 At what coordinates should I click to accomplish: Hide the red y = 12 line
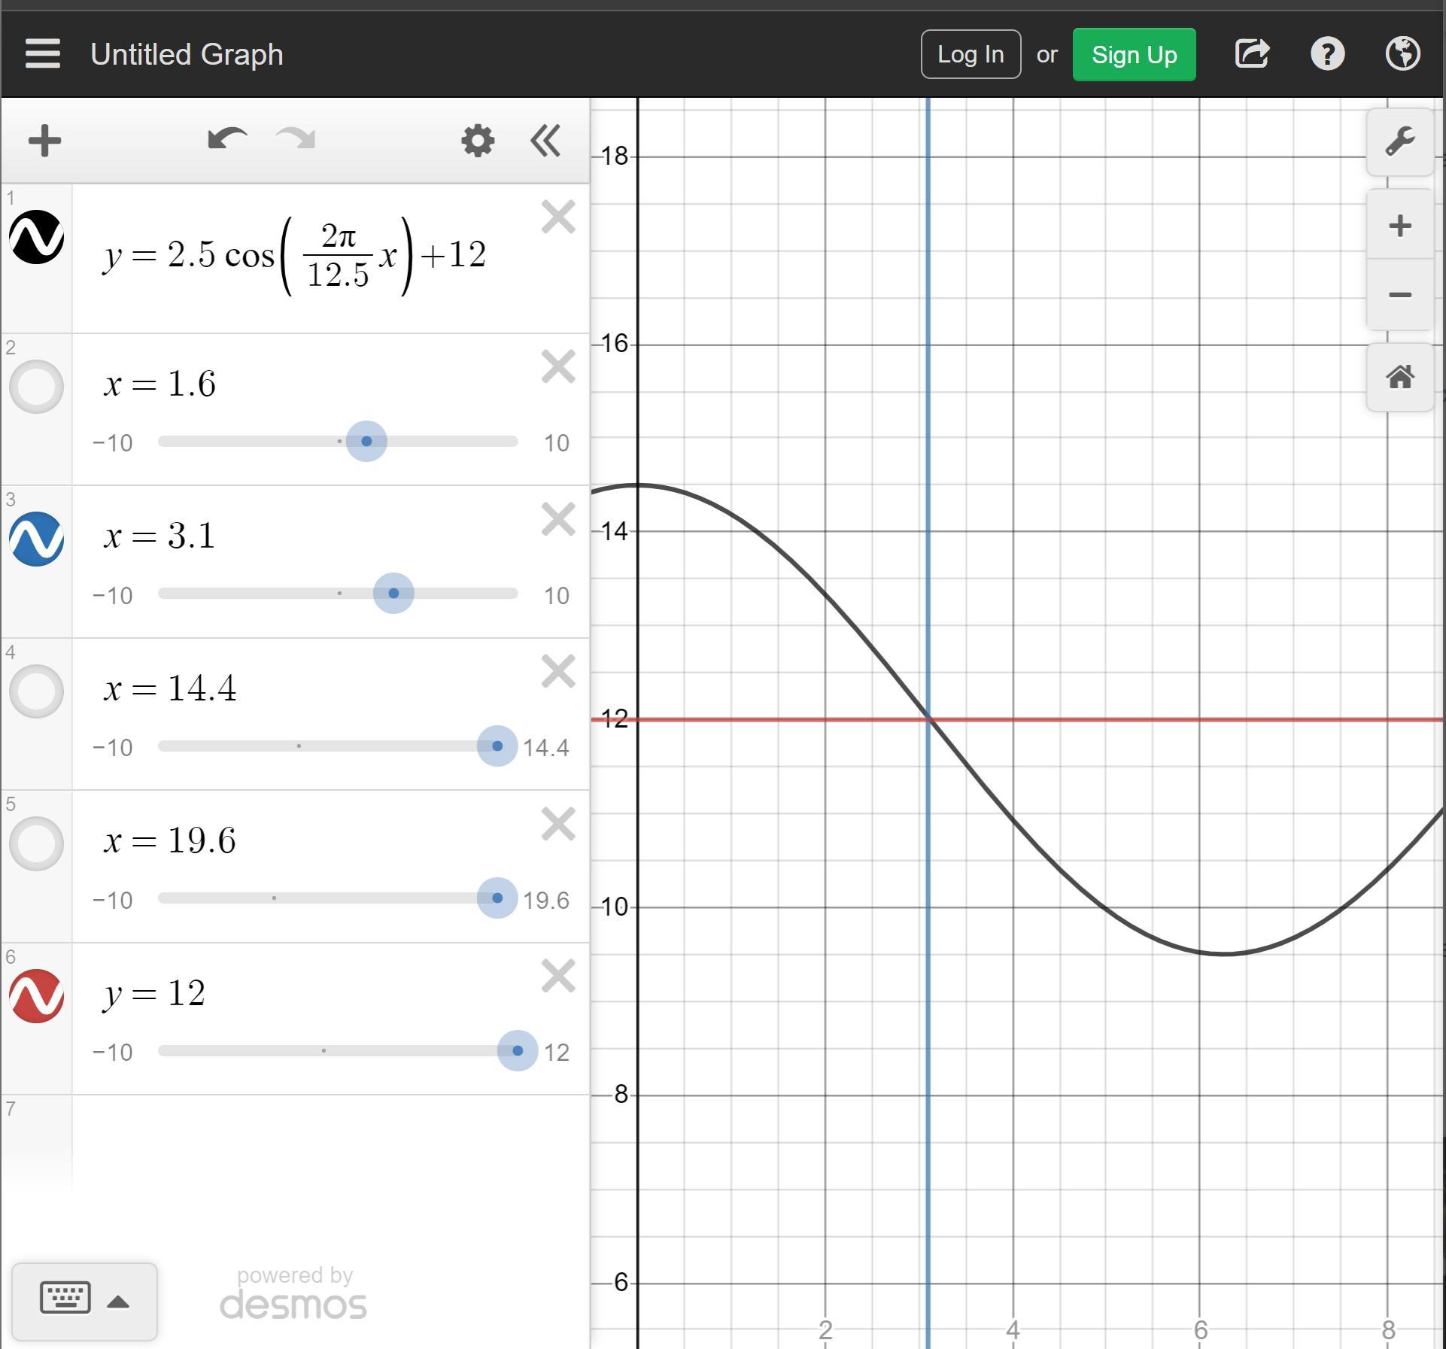[x=36, y=996]
